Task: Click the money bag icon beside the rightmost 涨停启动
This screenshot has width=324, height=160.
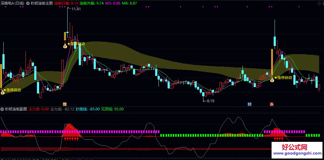Action: pos(272,80)
